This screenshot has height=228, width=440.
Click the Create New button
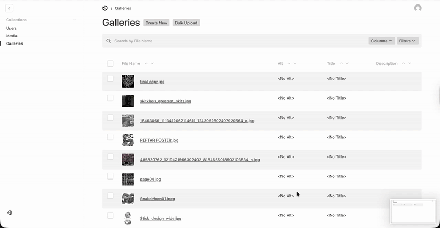156,23
